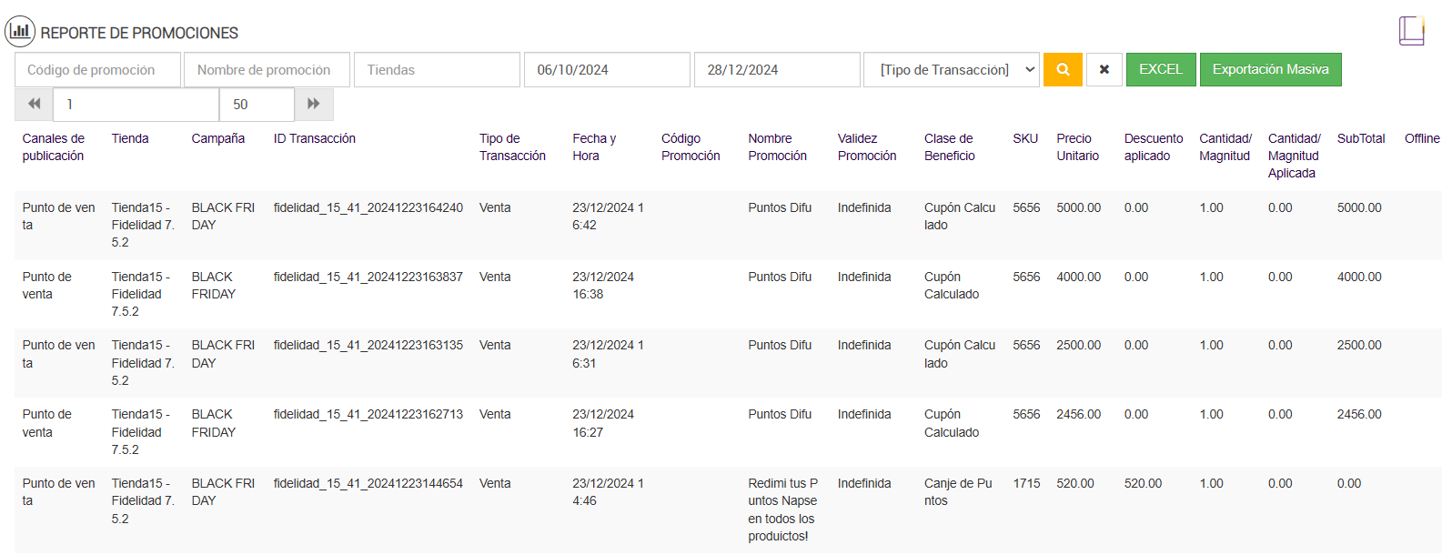The width and height of the screenshot is (1442, 555).
Task: Click the Exportación Masiva button
Action: pos(1270,70)
